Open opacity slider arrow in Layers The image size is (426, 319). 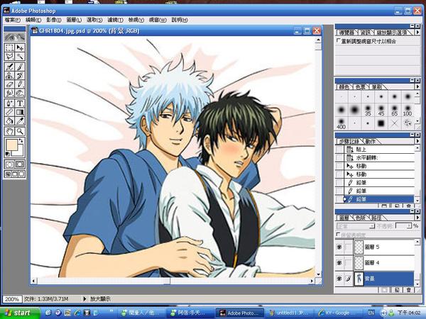pyautogui.click(x=409, y=226)
